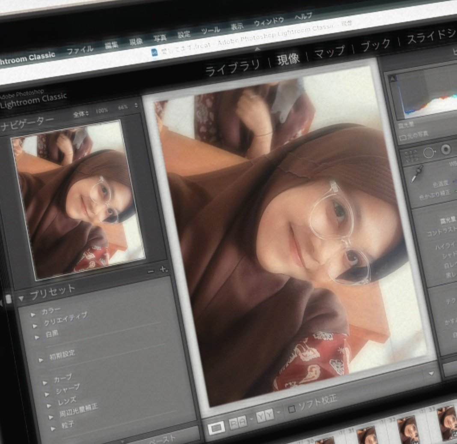
Task: Click the ナビゲーター panel header
Action: [27, 123]
